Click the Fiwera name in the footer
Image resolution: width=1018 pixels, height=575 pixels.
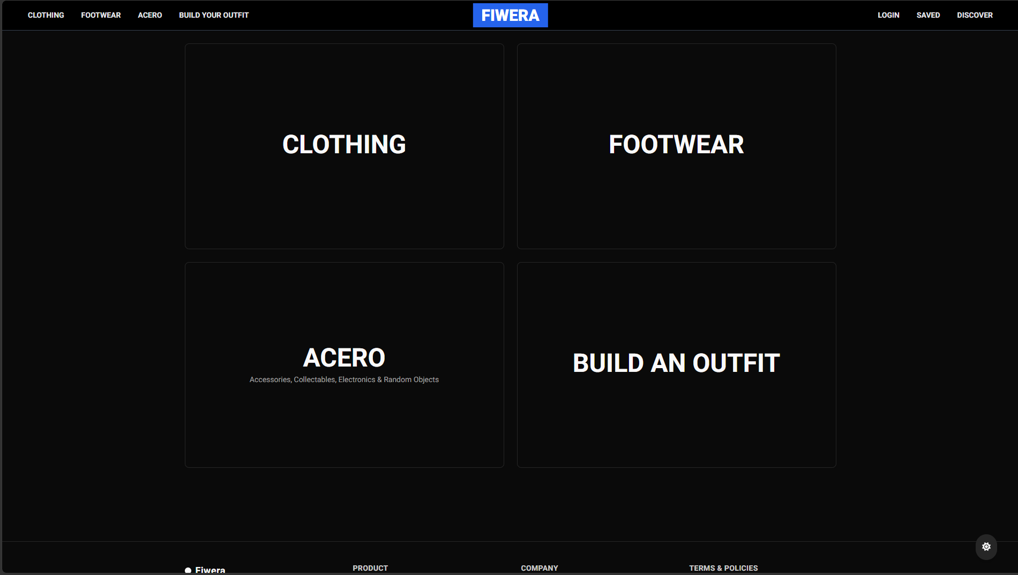(x=210, y=570)
